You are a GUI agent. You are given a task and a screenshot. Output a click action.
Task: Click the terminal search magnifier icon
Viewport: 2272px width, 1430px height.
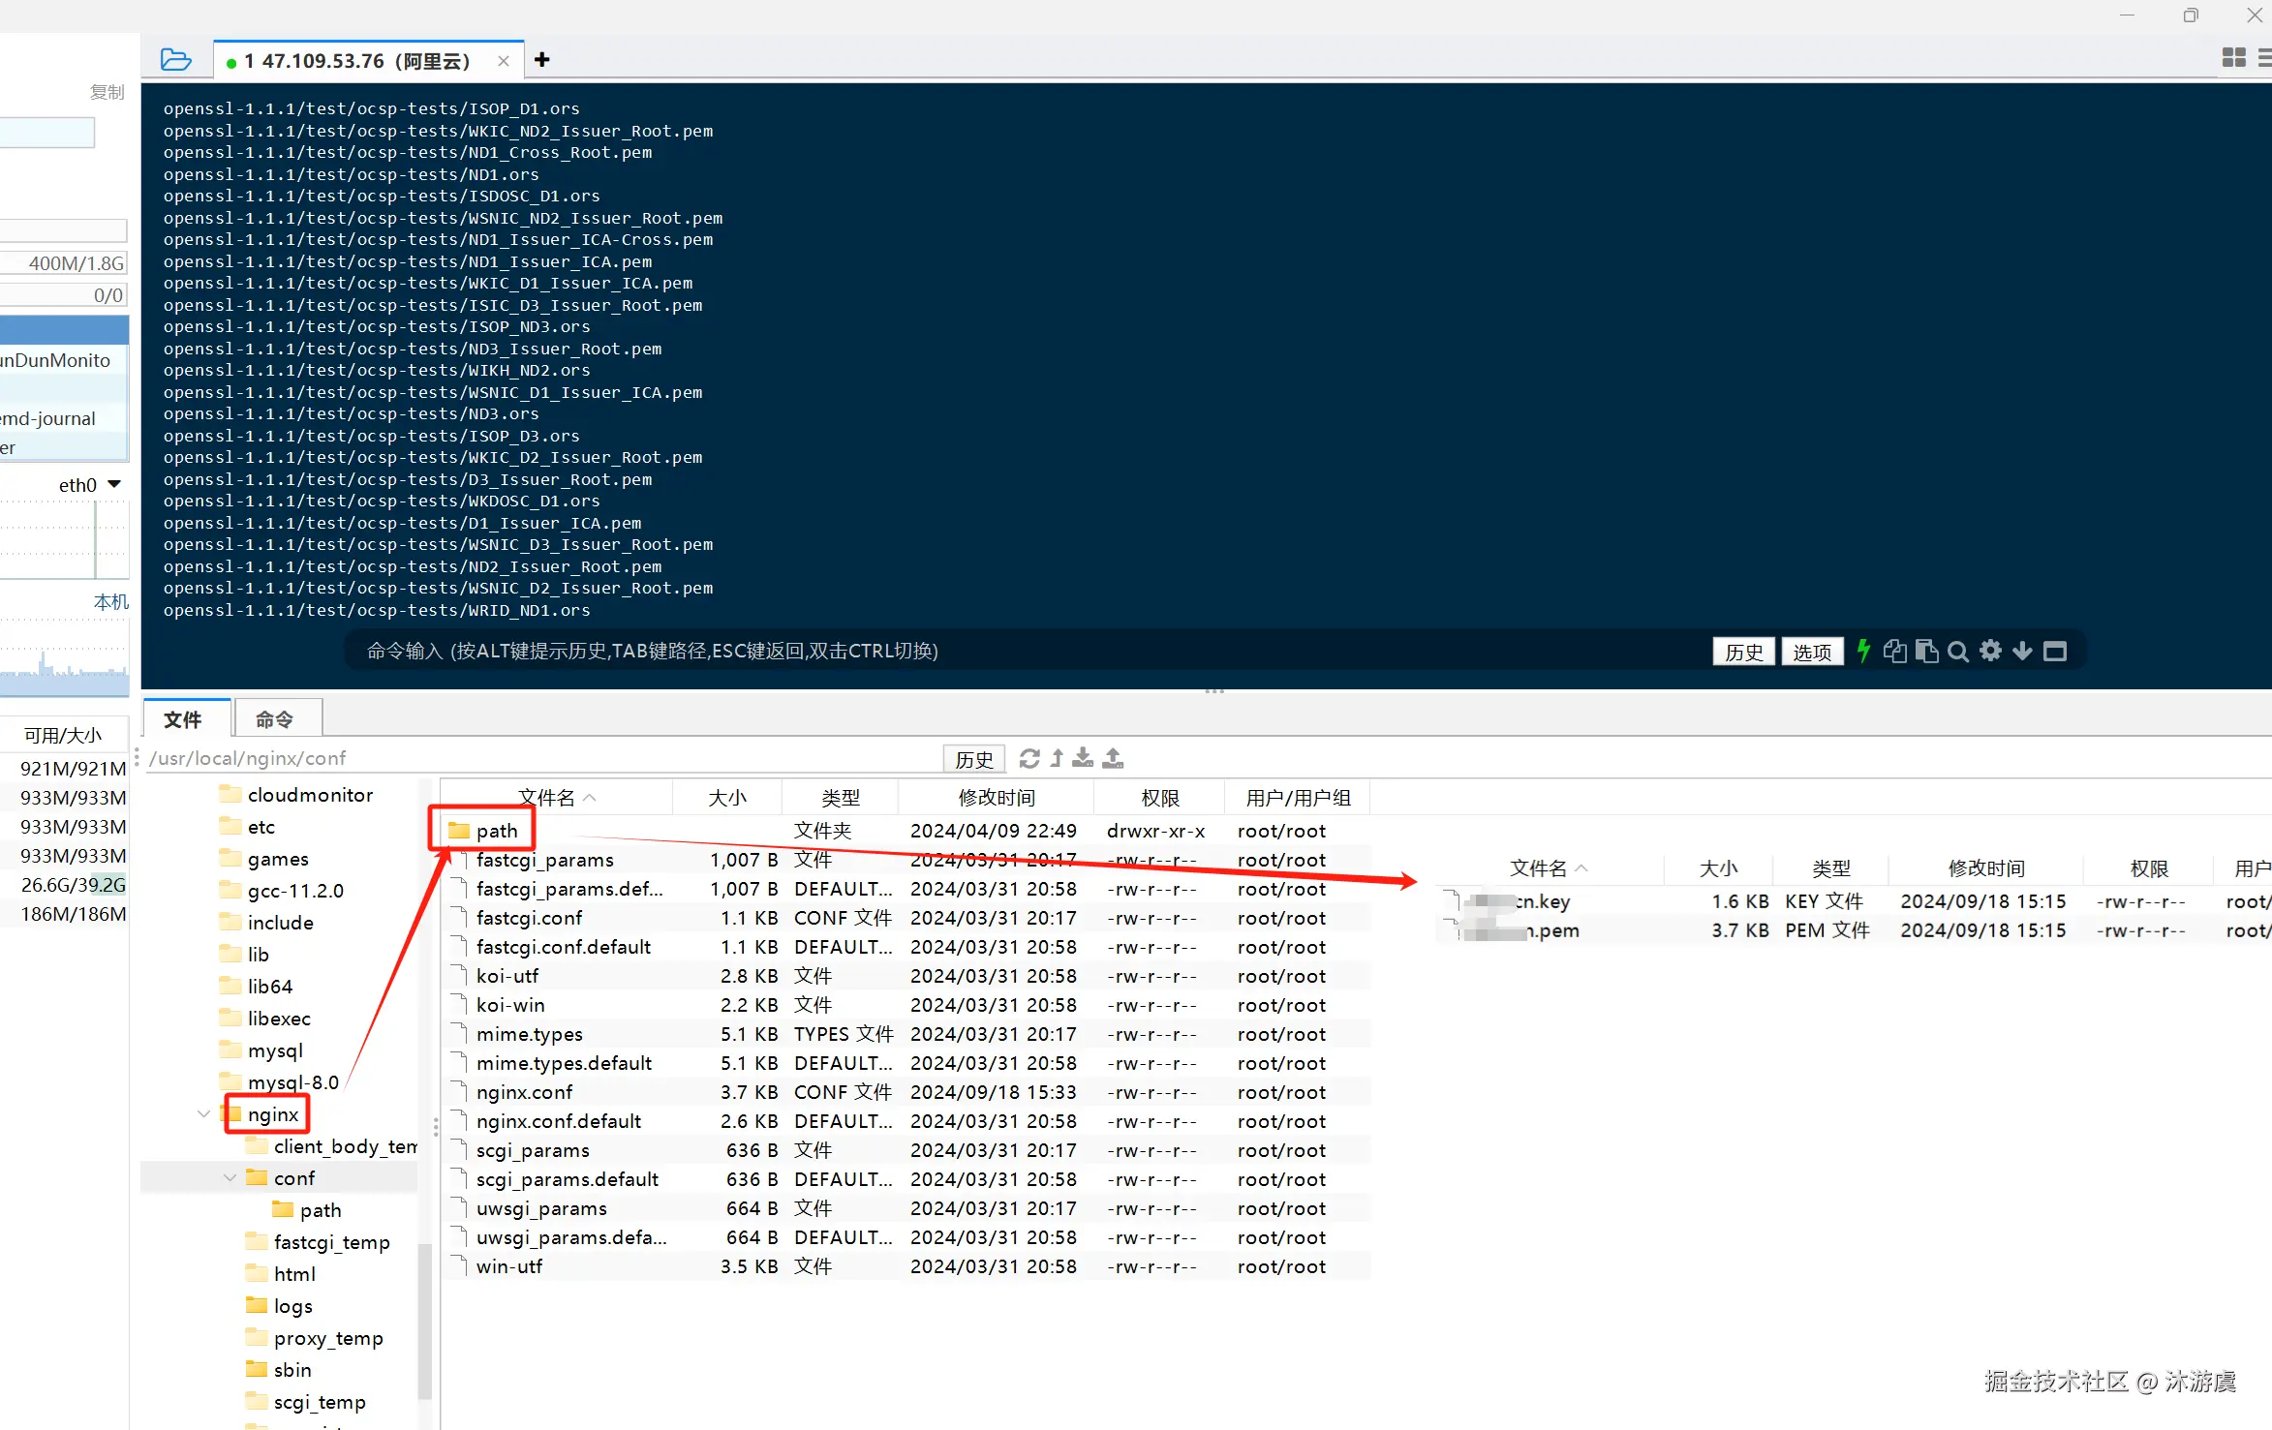tap(1957, 652)
